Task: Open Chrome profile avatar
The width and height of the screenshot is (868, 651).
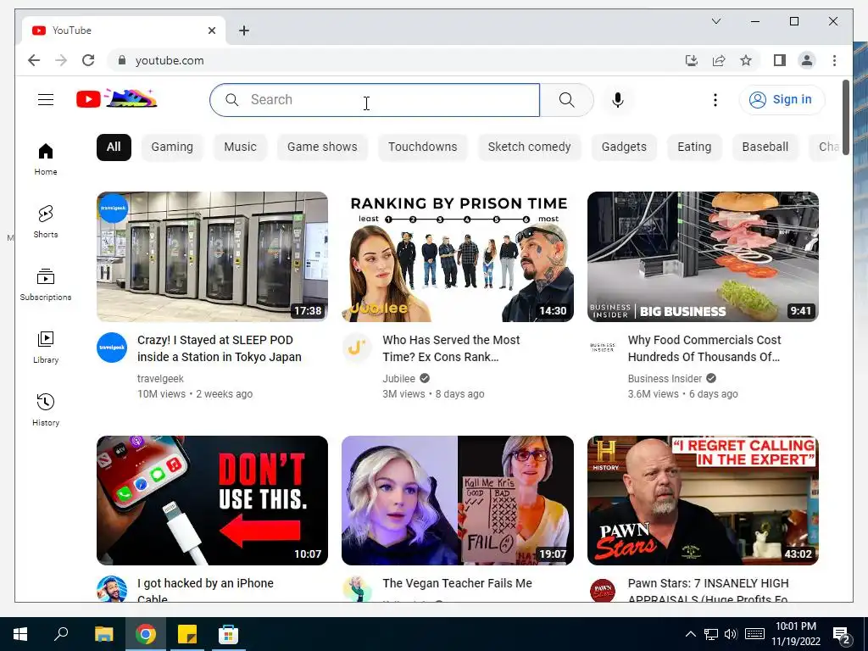Action: point(807,60)
